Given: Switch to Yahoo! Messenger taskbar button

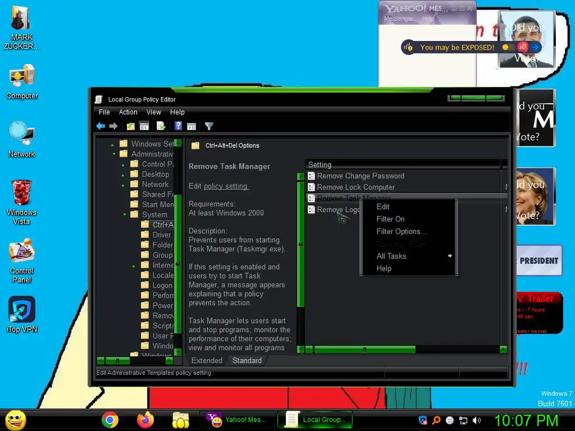Looking at the screenshot, I should [x=237, y=420].
